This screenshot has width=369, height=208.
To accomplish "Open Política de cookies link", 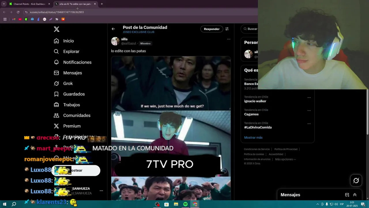I will click(255, 154).
